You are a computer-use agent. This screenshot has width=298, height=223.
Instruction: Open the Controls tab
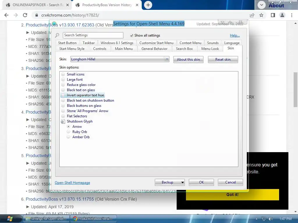(x=100, y=49)
